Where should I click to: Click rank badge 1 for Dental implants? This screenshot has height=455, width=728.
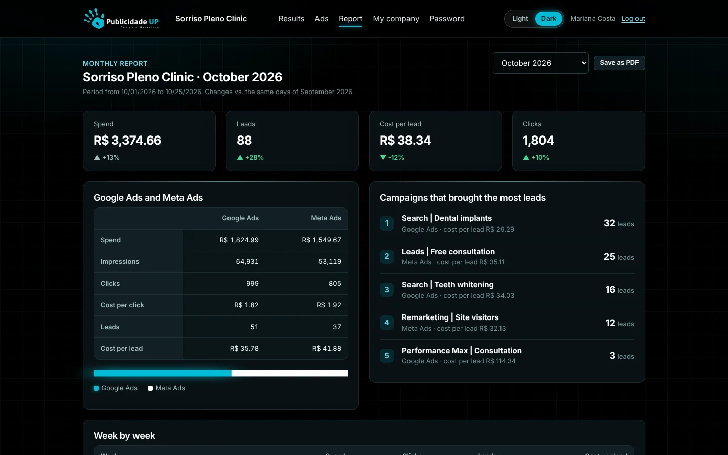[387, 223]
